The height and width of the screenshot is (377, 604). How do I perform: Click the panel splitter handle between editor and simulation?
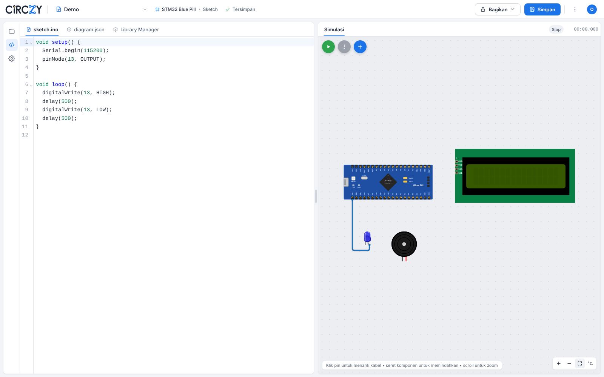coord(316,196)
